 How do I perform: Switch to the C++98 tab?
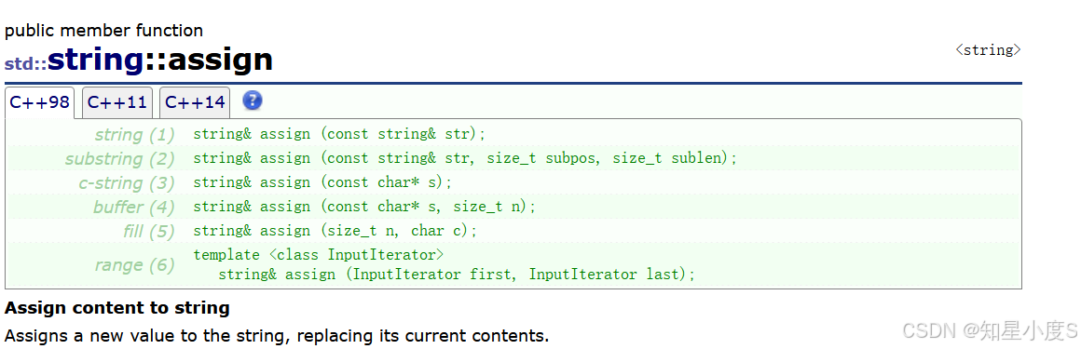pos(40,102)
